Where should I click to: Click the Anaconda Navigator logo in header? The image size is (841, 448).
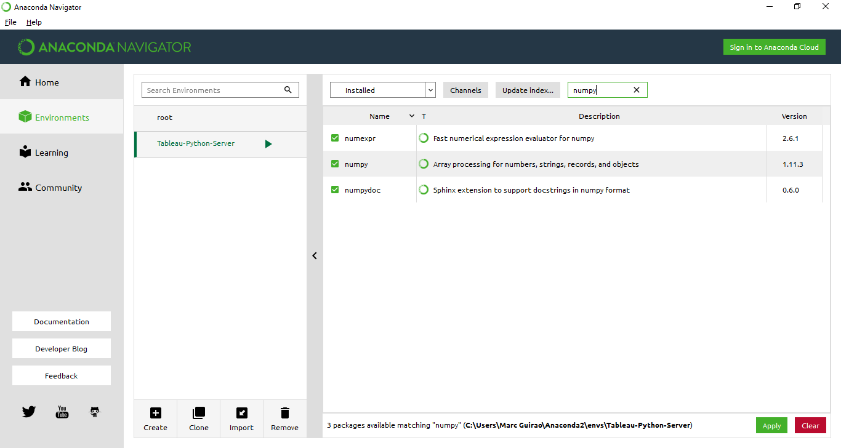coord(105,47)
